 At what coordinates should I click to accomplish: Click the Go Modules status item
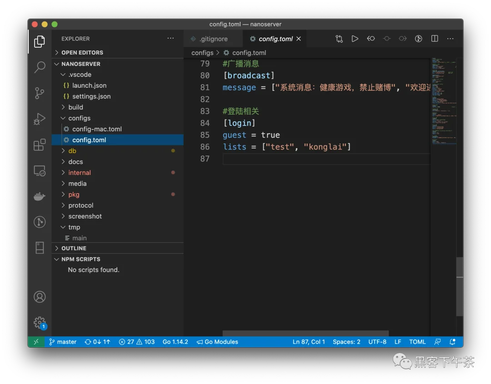tap(217, 342)
